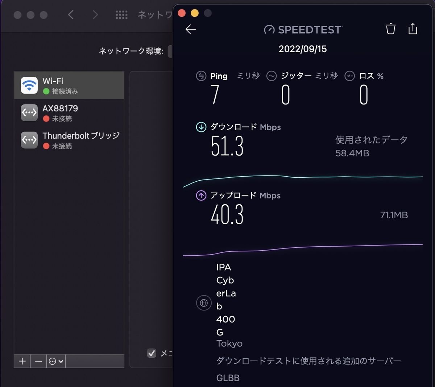The image size is (435, 387).
Task: Click the download arrow icon
Action: point(201,127)
